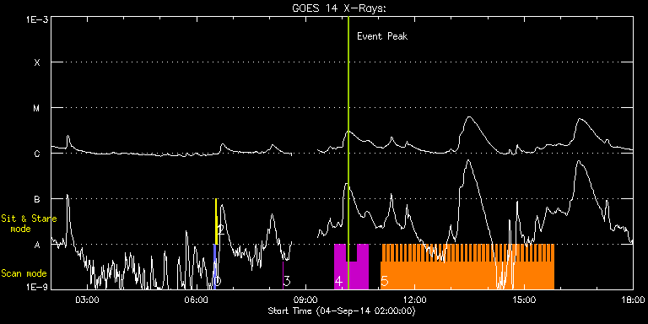This screenshot has height=324, width=648.
Task: Click the 12:00 time tick label
Action: pos(414,300)
